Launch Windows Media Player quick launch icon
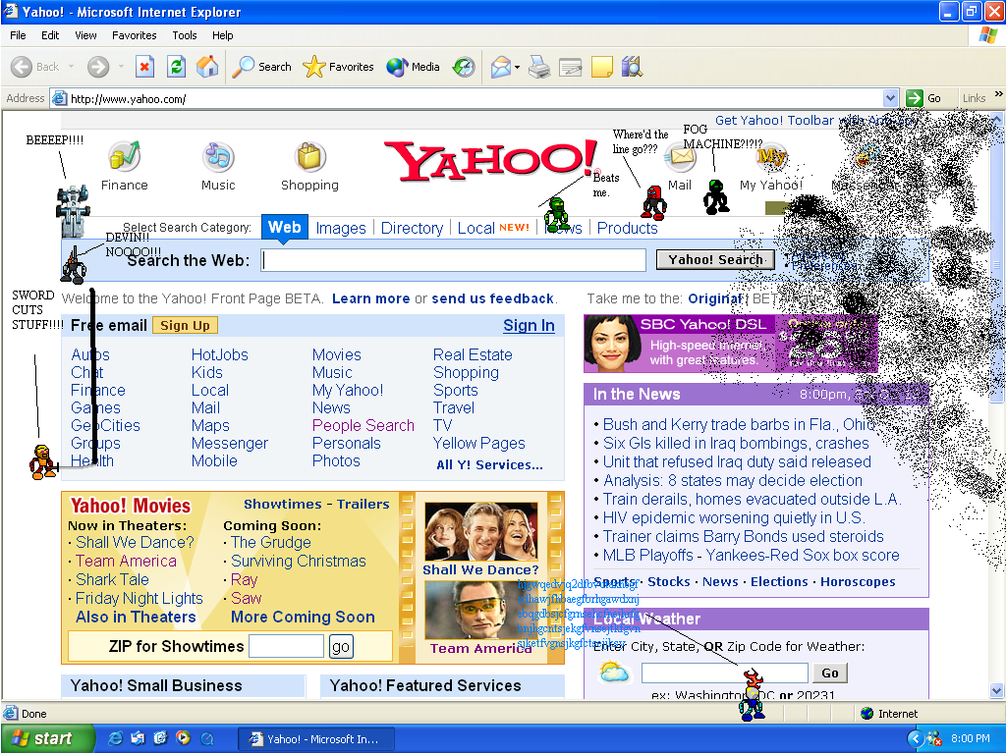The width and height of the screenshot is (1006, 754). [184, 738]
